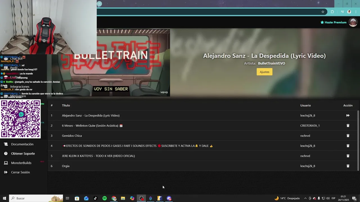Viewport: 360px width, 202px height.
Task: Select Cerrar Sesión in the sidebar
Action: tap(20, 172)
